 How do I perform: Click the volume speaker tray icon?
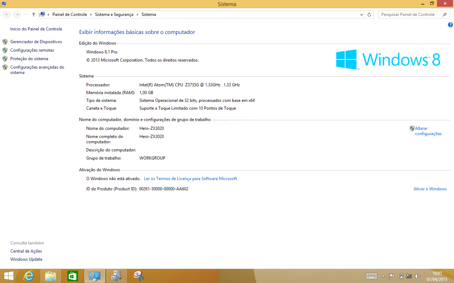pos(417,276)
